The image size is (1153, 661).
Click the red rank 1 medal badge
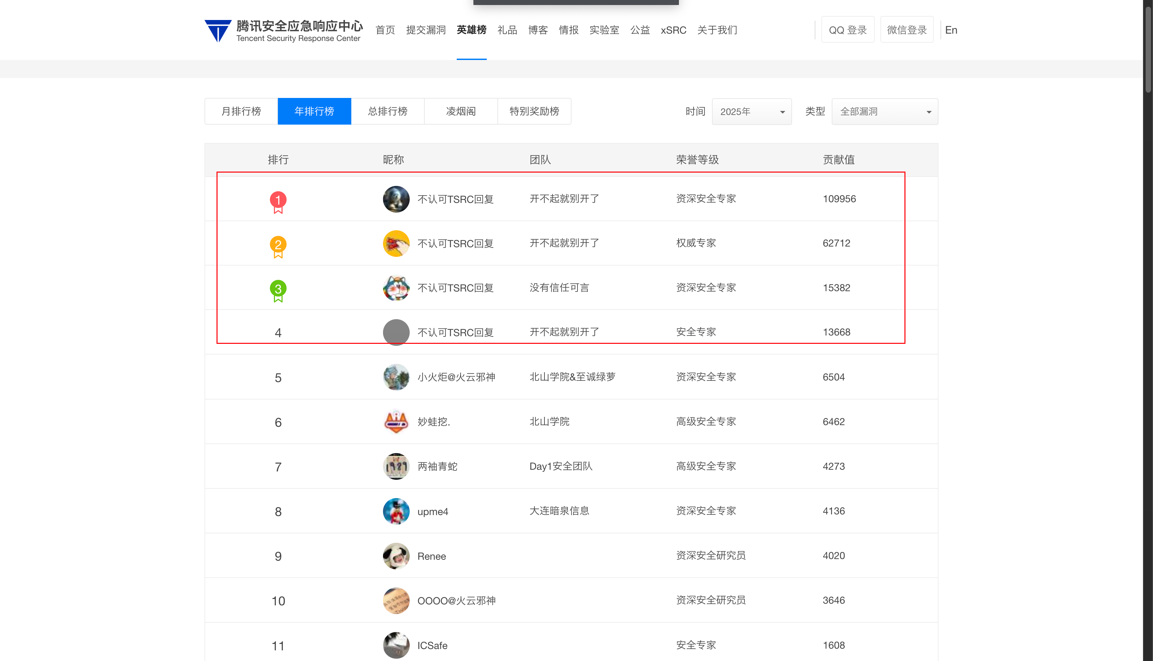coord(278,201)
